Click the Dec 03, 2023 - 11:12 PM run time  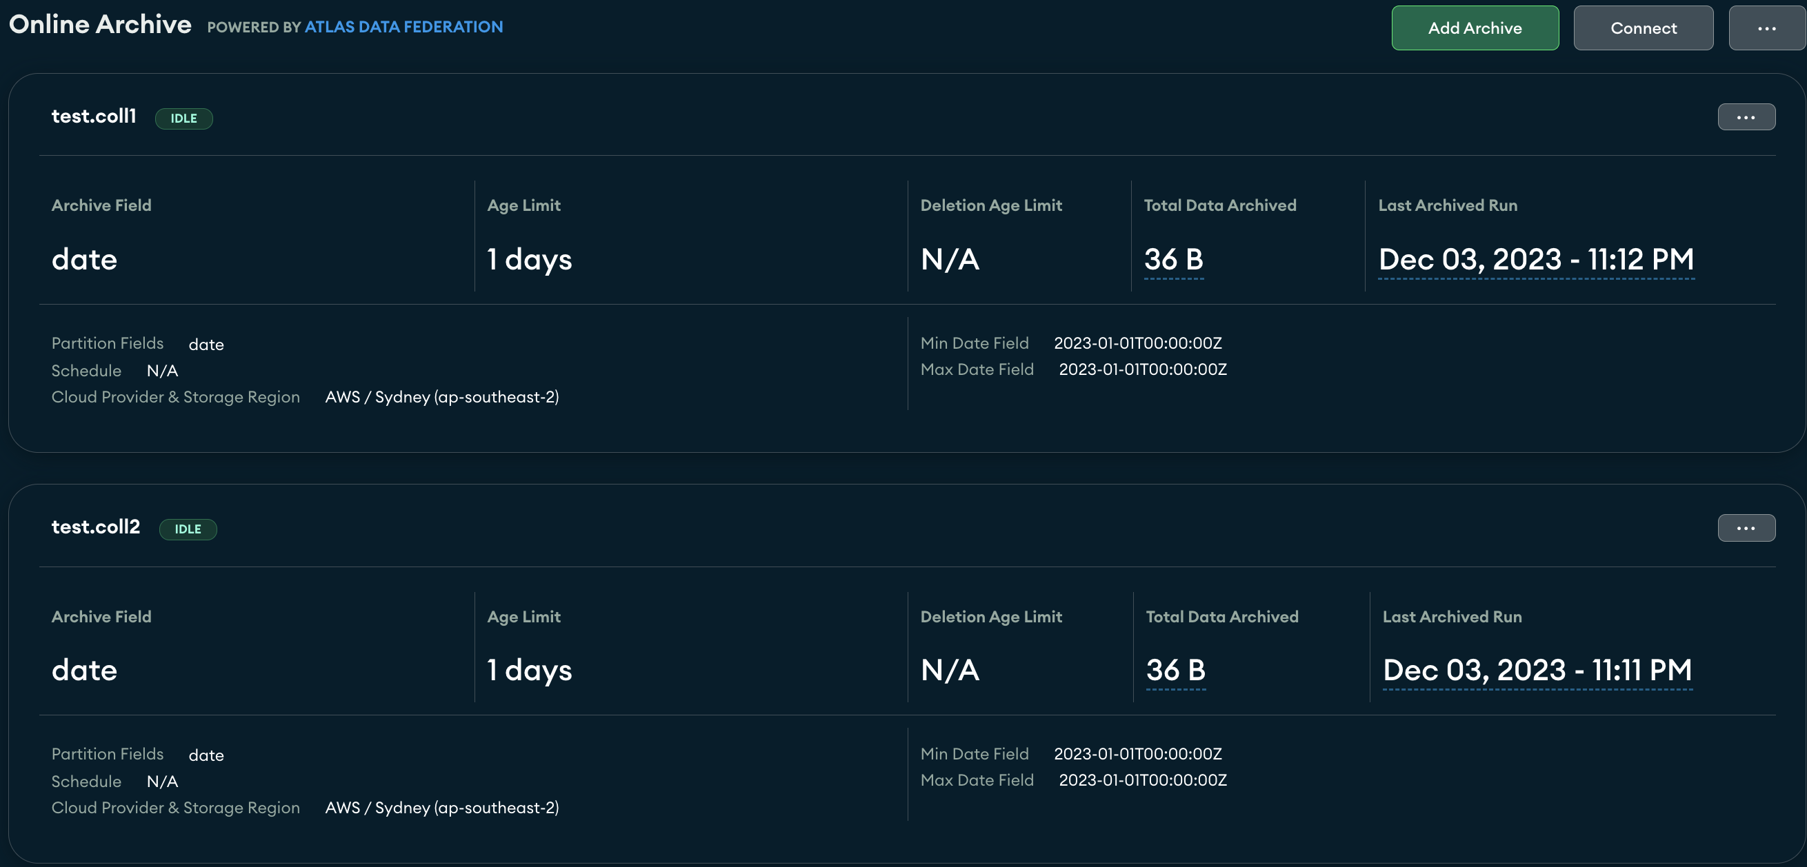1535,259
